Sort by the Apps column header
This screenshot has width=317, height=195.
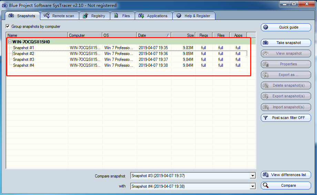(238, 35)
